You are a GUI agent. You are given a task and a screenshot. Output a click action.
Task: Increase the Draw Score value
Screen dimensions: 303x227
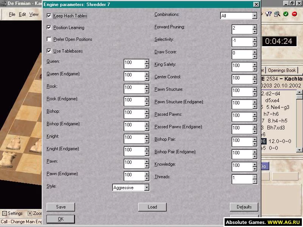coord(255,52)
